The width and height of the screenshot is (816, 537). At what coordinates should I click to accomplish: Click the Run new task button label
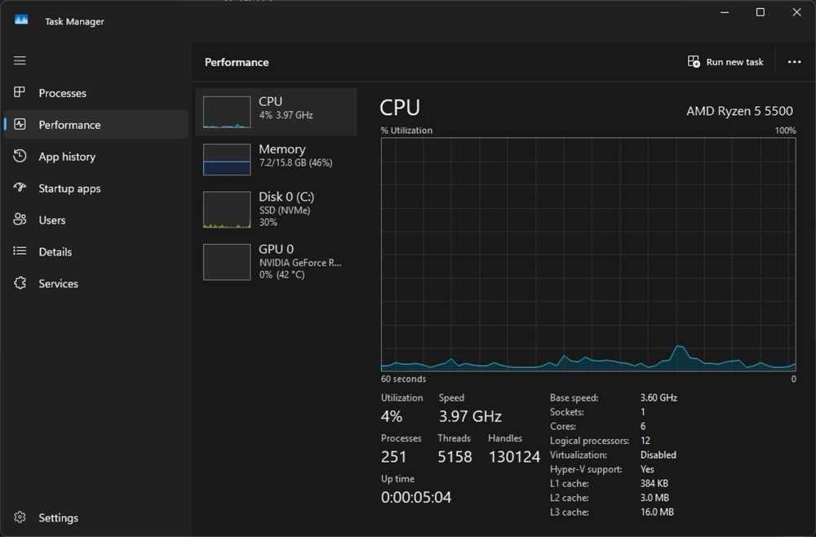point(735,62)
